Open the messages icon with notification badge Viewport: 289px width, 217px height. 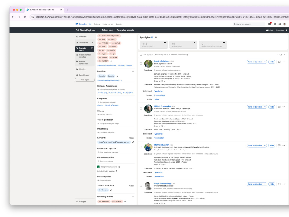(x=270, y=24)
